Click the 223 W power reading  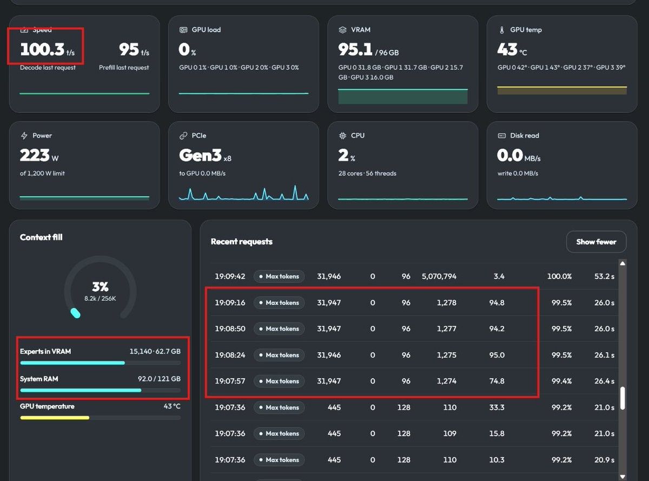[x=39, y=156]
